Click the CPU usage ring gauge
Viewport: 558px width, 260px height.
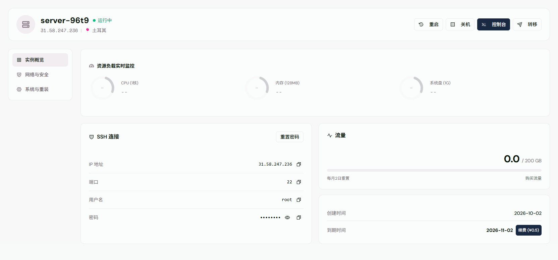pos(102,88)
